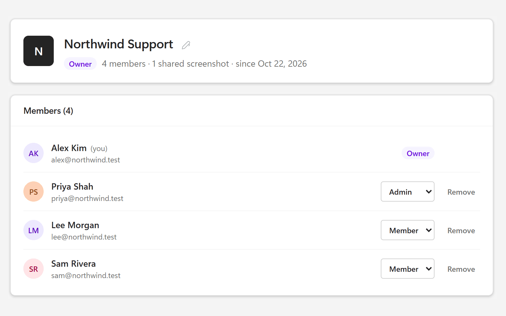
Task: Click email priya@northwind.test
Action: [x=87, y=198]
